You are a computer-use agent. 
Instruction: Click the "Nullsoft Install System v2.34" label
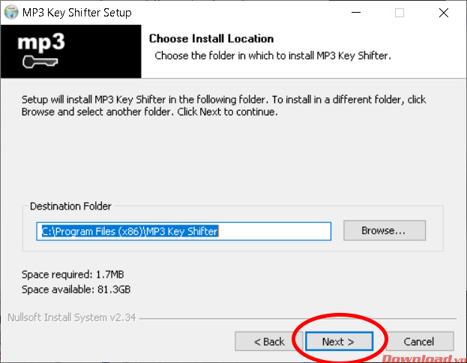[70, 317]
